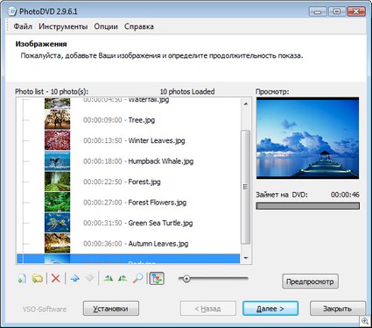This screenshot has width=372, height=328.
Task: Select the Winter Leaves.jpg thumbnail
Action: tap(57, 140)
